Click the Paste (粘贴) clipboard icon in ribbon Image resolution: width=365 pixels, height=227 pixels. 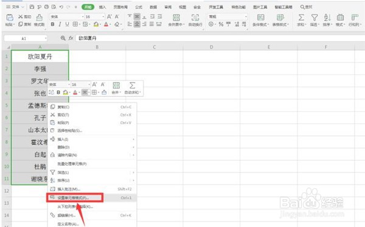tap(10, 18)
